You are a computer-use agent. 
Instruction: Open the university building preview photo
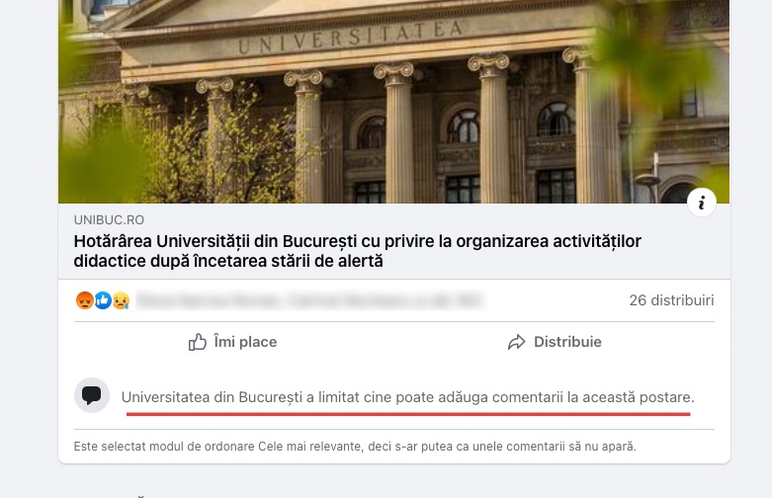click(393, 102)
